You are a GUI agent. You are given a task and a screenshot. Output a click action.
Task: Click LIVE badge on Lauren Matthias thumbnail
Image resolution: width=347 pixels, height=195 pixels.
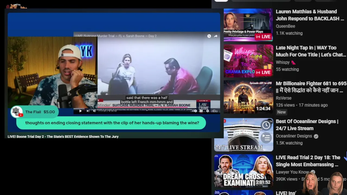coord(263,37)
